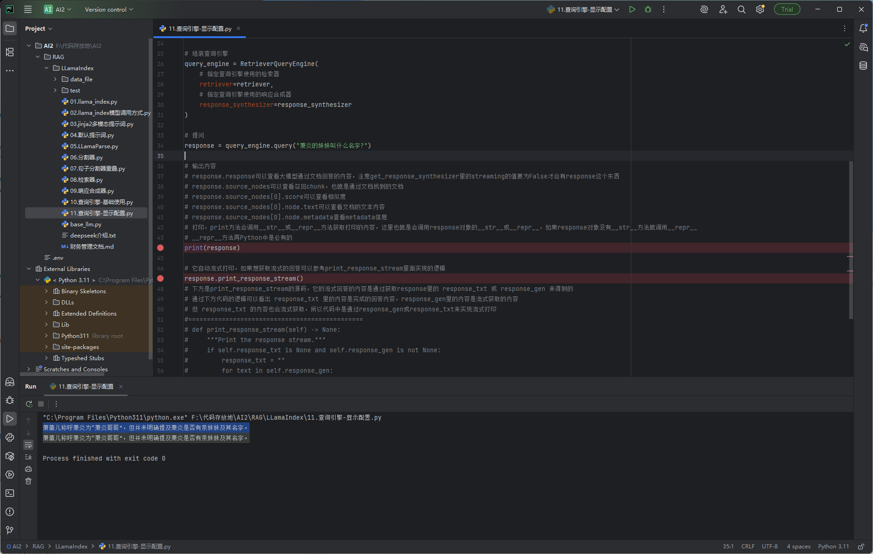Open the Database tool window
The height and width of the screenshot is (554, 873).
tap(863, 66)
